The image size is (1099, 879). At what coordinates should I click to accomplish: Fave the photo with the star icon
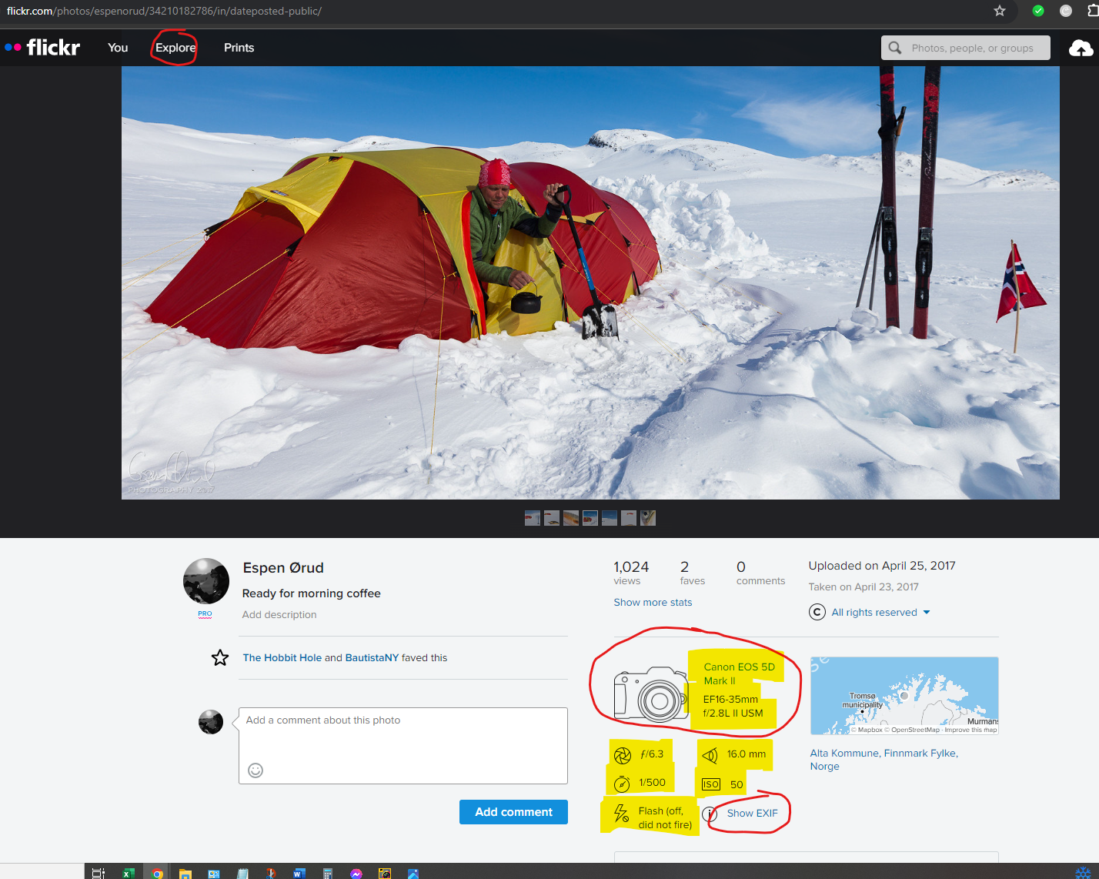pos(220,658)
